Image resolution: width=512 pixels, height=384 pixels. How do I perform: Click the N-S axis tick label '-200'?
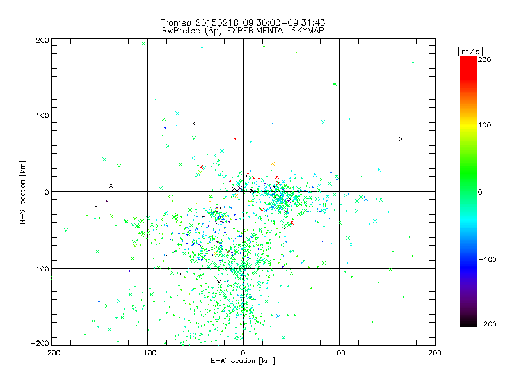pos(40,343)
